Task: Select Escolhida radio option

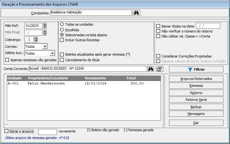Action: point(62,30)
